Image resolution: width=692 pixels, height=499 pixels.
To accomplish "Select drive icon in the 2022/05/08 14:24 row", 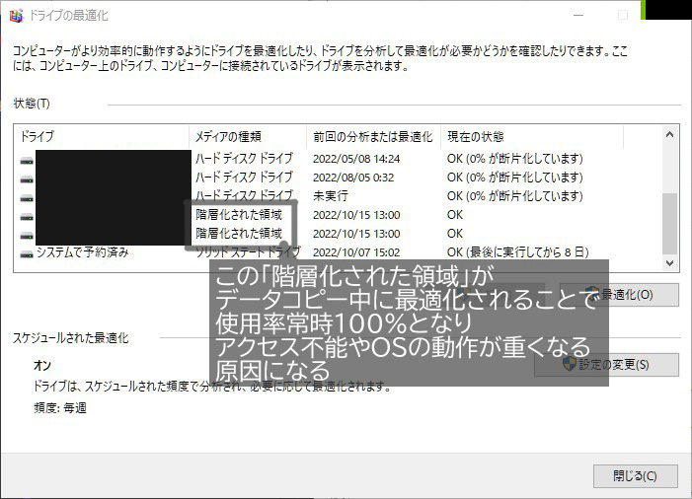I will (27, 161).
